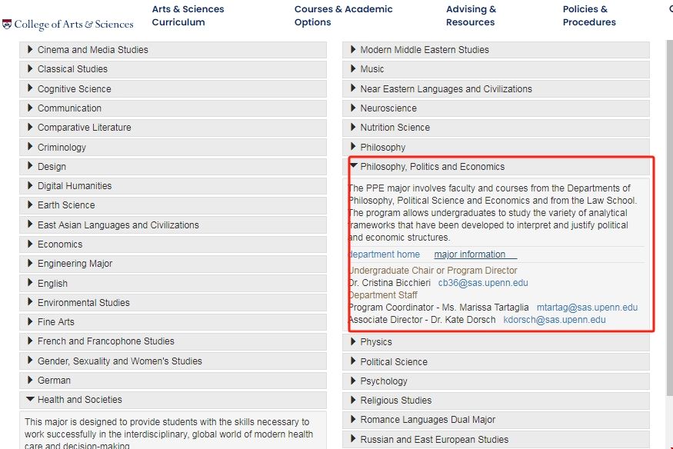673x449 pixels.
Task: Collapse the Health and Societies section
Action: pos(79,400)
